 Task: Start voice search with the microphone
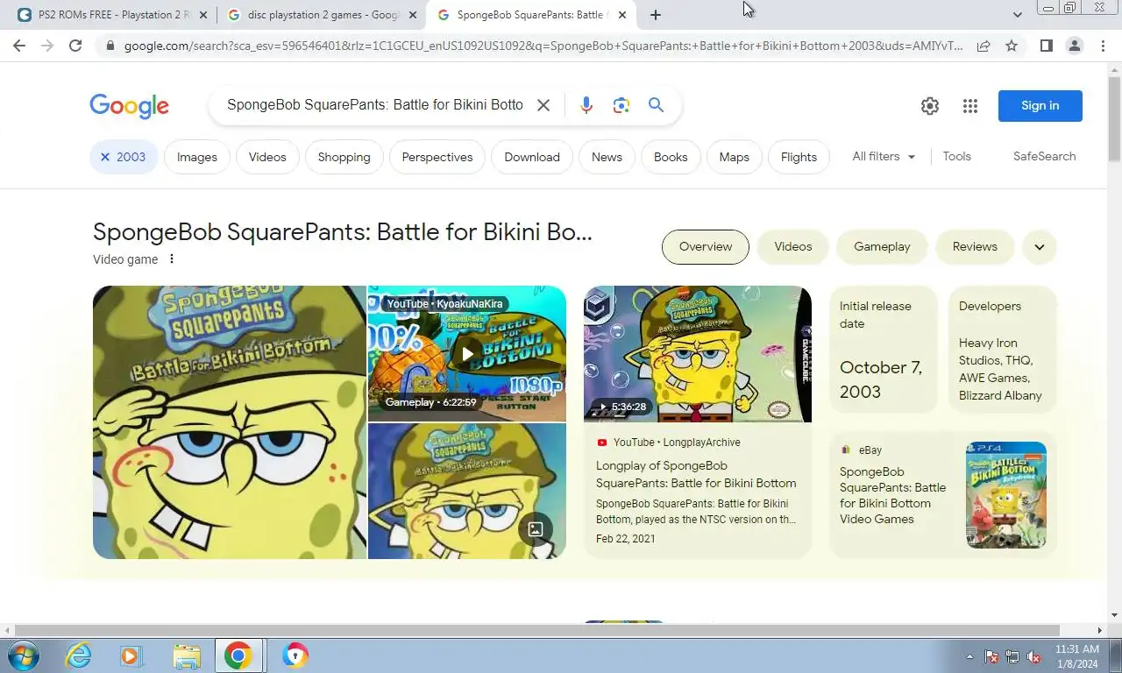[x=586, y=105]
